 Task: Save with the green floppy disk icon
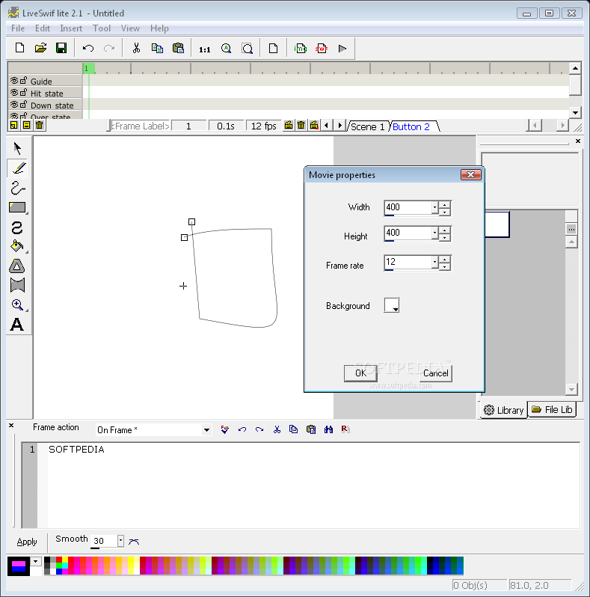coord(61,48)
